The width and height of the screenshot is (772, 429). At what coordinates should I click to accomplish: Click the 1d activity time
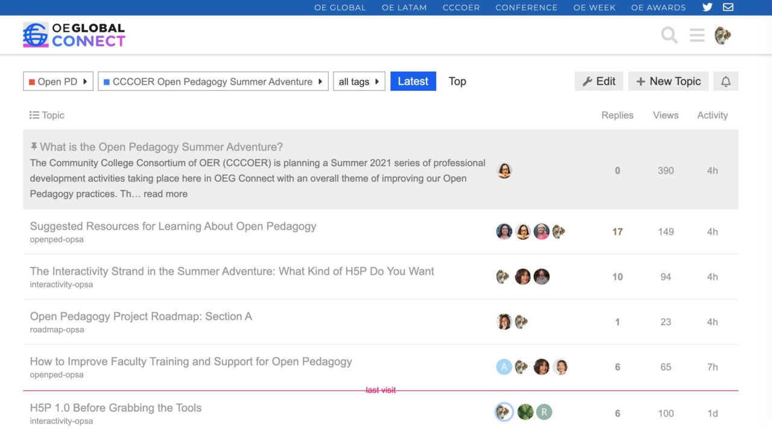click(712, 413)
